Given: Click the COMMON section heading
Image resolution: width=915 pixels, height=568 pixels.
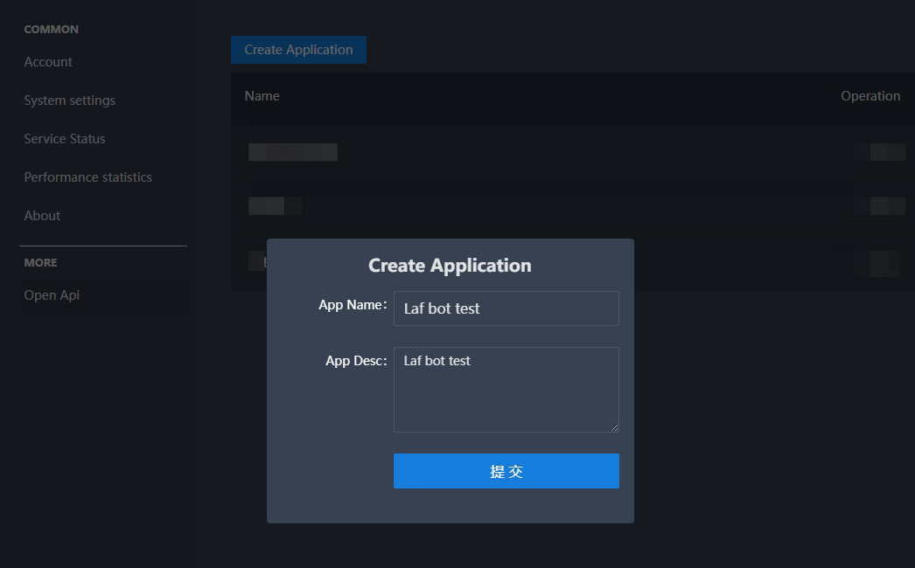Looking at the screenshot, I should 52,29.
